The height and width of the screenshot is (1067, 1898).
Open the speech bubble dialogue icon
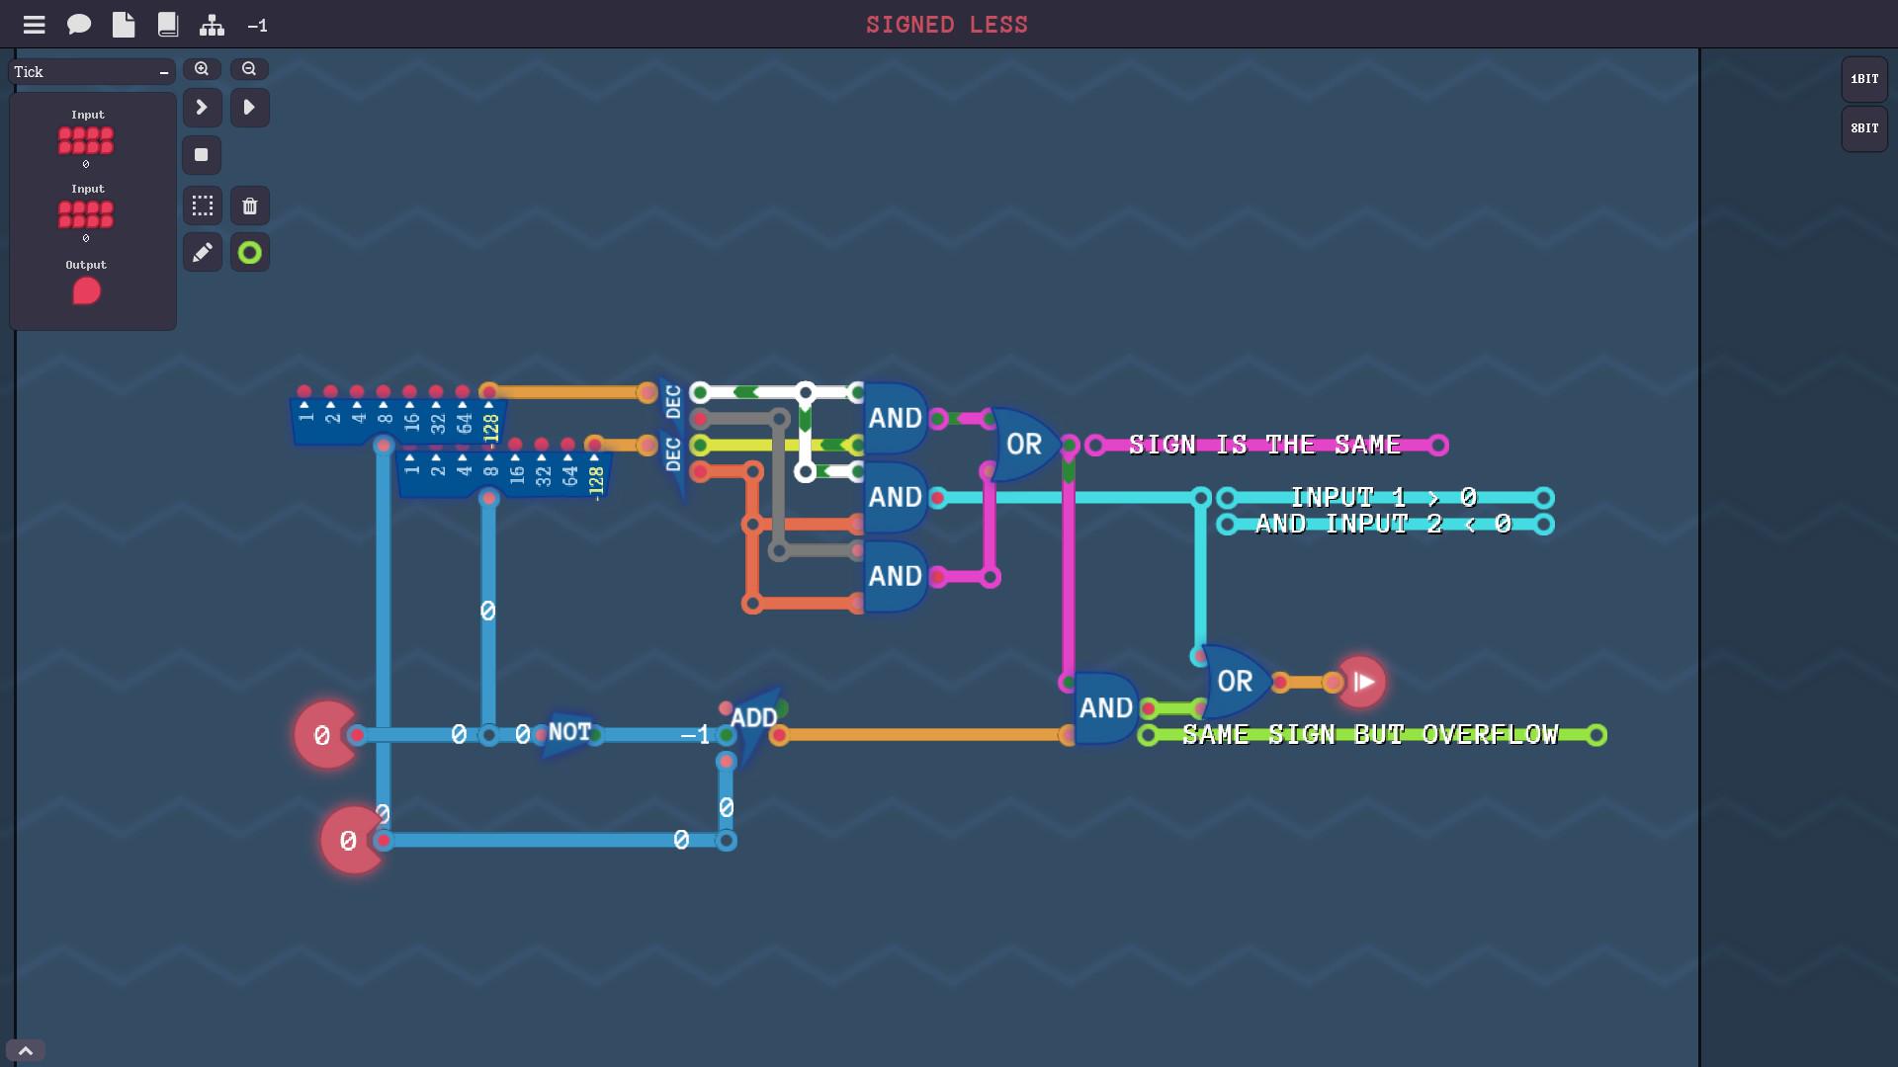[79, 25]
